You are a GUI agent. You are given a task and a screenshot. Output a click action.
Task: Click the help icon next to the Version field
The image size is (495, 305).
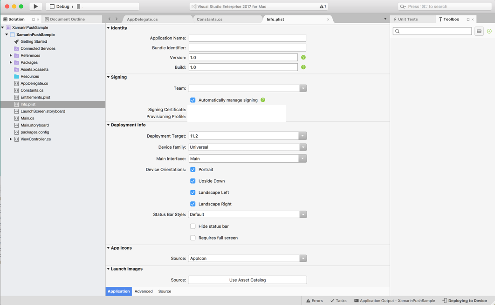[x=303, y=57]
